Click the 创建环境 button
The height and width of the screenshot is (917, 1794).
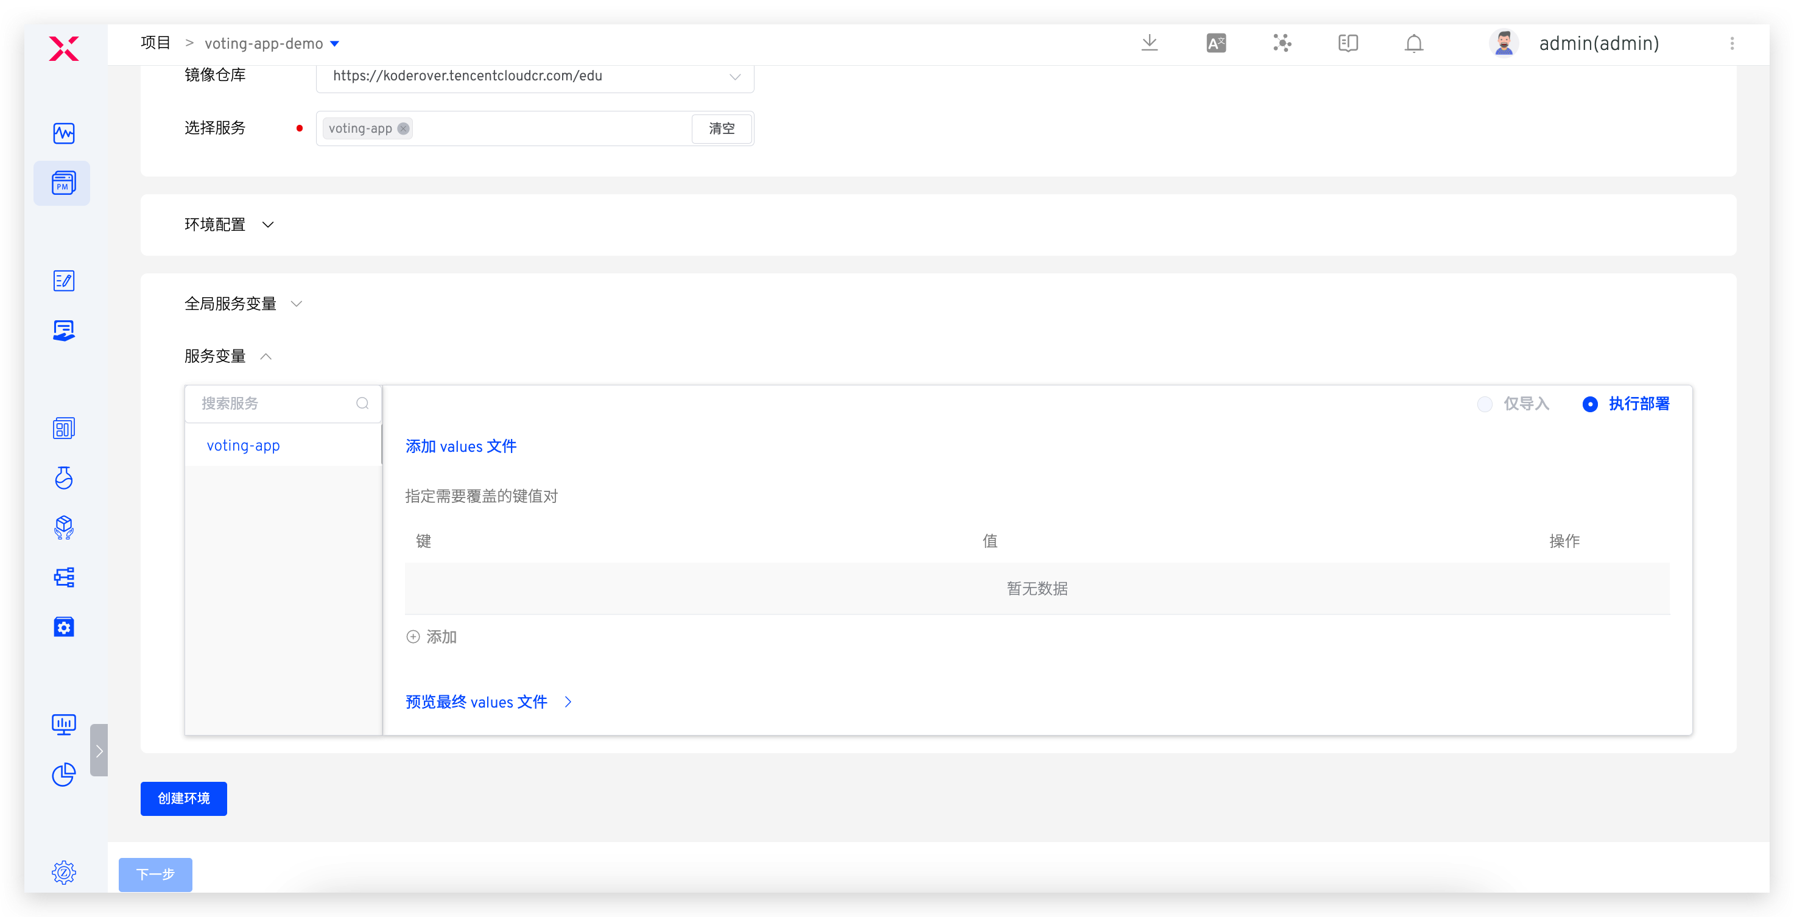[183, 798]
